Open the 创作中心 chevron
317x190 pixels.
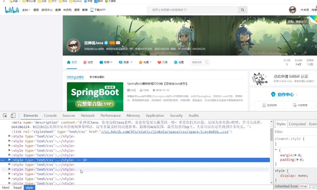[x=297, y=95]
